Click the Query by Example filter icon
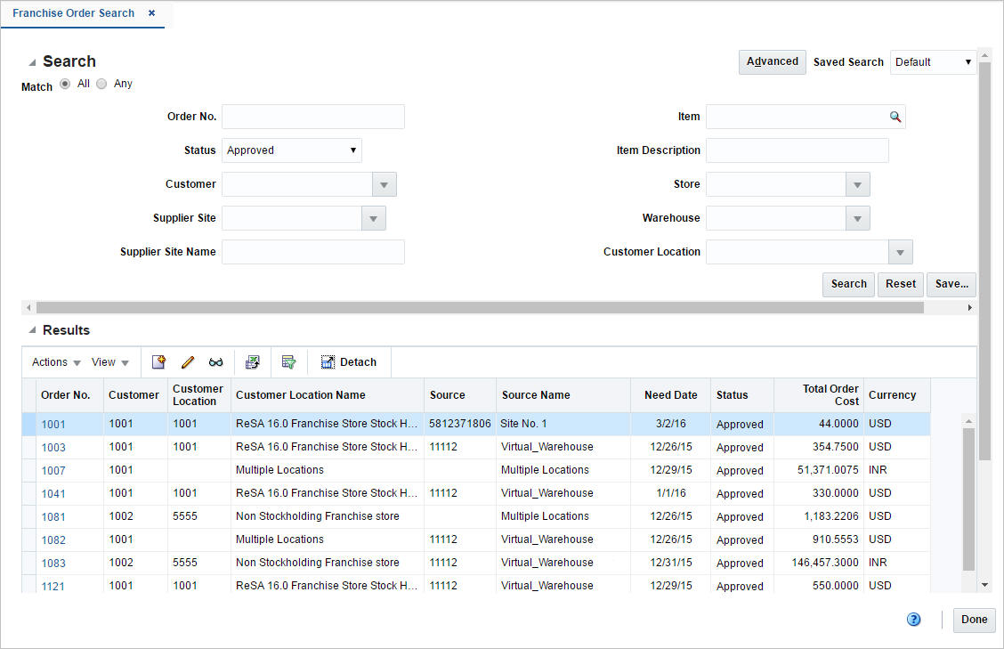The height and width of the screenshot is (649, 1004). (288, 362)
